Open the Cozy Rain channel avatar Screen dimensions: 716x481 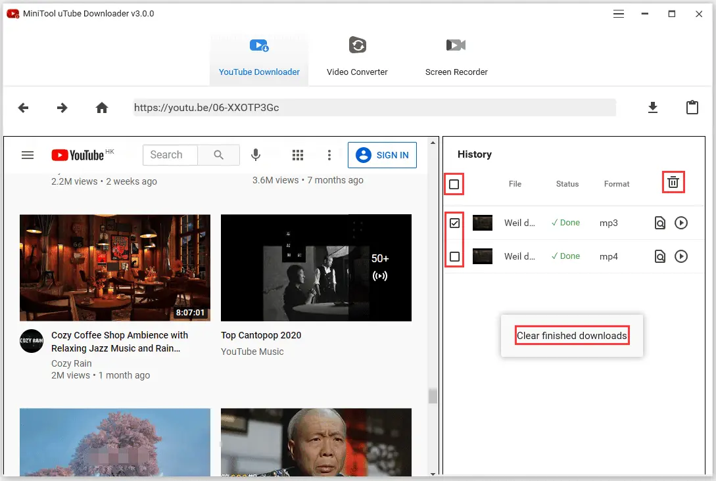pyautogui.click(x=32, y=341)
